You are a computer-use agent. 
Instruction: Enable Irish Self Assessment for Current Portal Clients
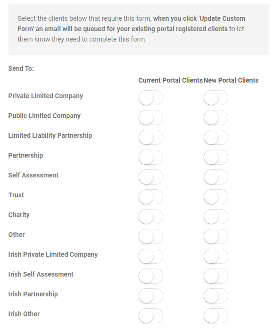[x=151, y=276]
